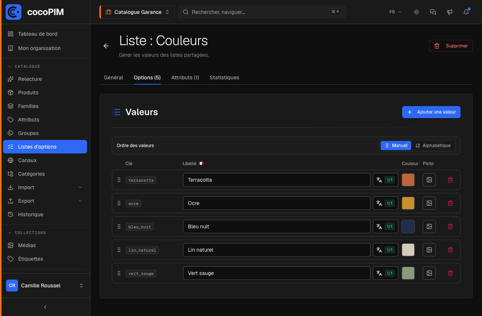Open the FR language dropdown
Screen dimensions: 482x316
pyautogui.click(x=395, y=12)
